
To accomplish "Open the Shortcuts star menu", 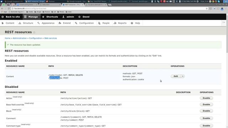I will point(50,17).
